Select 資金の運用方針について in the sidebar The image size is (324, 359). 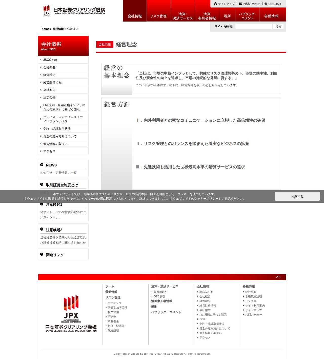click(x=63, y=136)
